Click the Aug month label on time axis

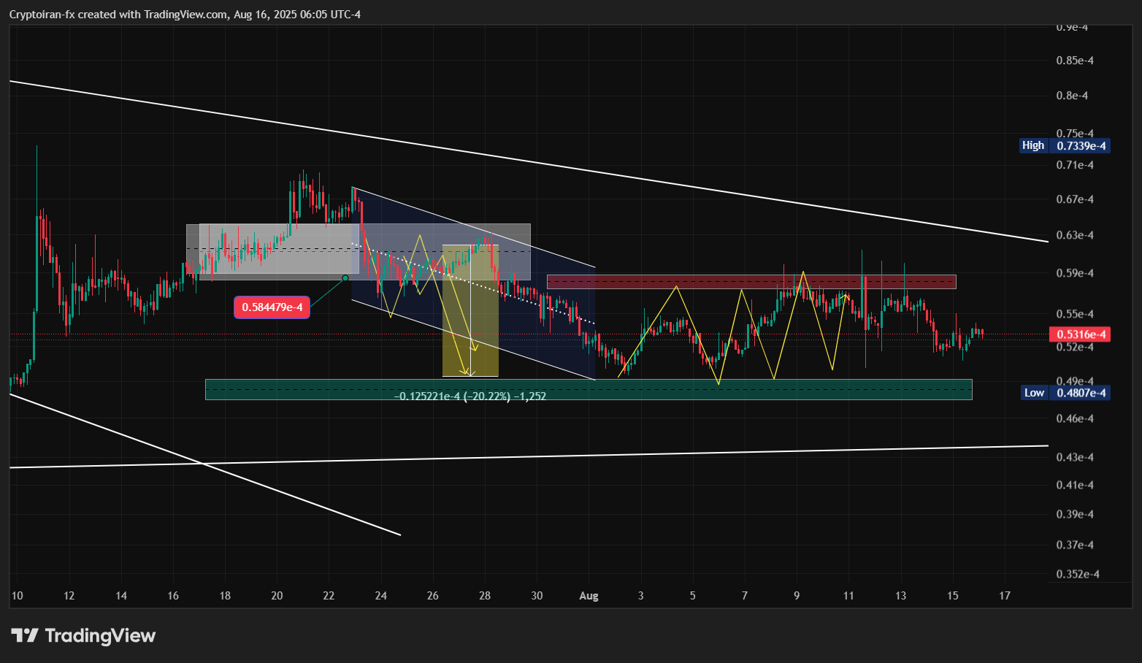click(x=589, y=596)
